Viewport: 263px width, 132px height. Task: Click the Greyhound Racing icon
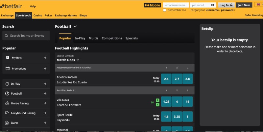click(x=7, y=113)
